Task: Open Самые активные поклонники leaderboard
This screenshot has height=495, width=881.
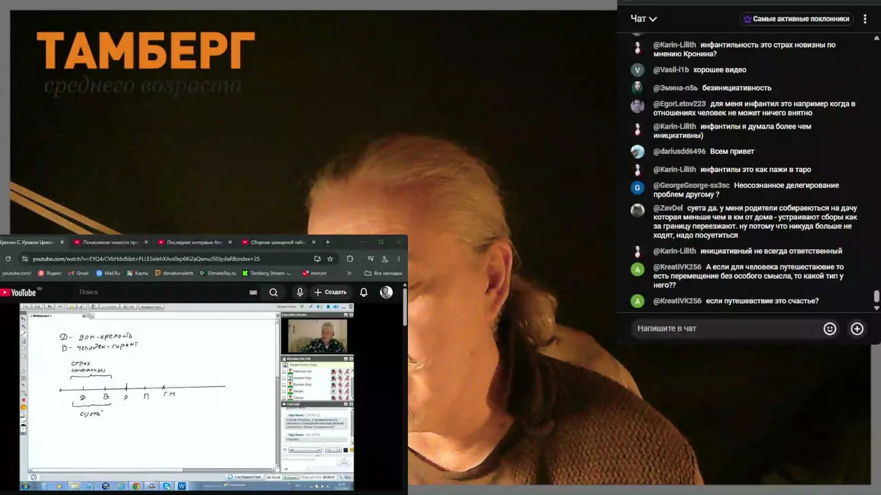Action: click(796, 19)
